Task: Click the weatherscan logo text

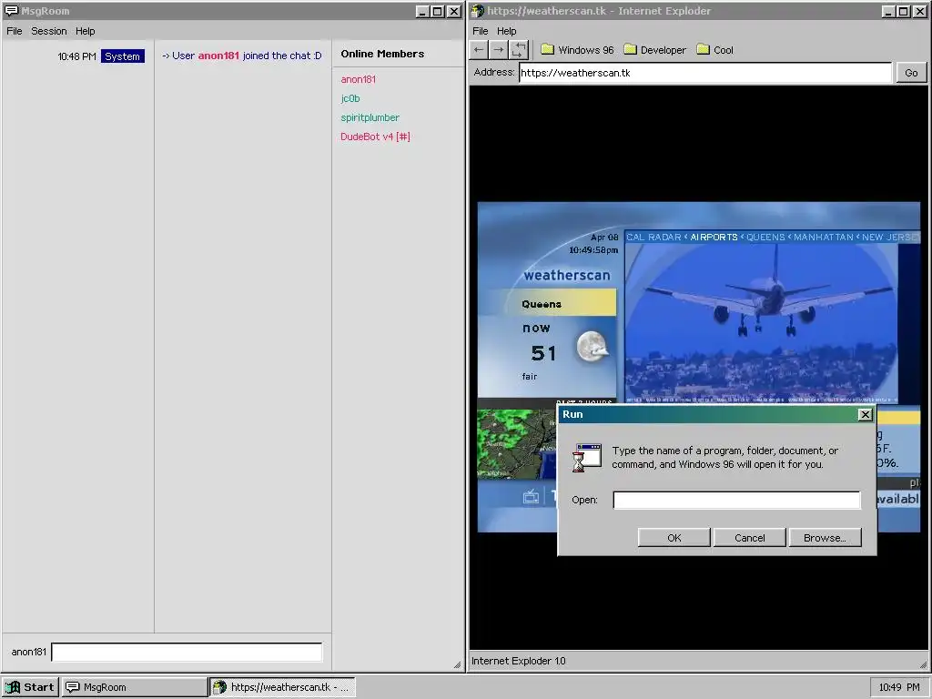Action: (566, 275)
